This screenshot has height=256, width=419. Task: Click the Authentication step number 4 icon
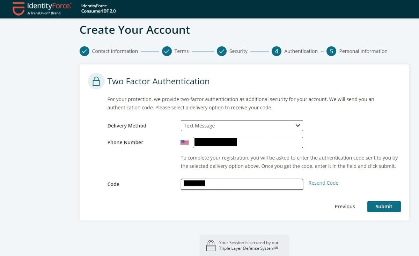click(x=277, y=51)
